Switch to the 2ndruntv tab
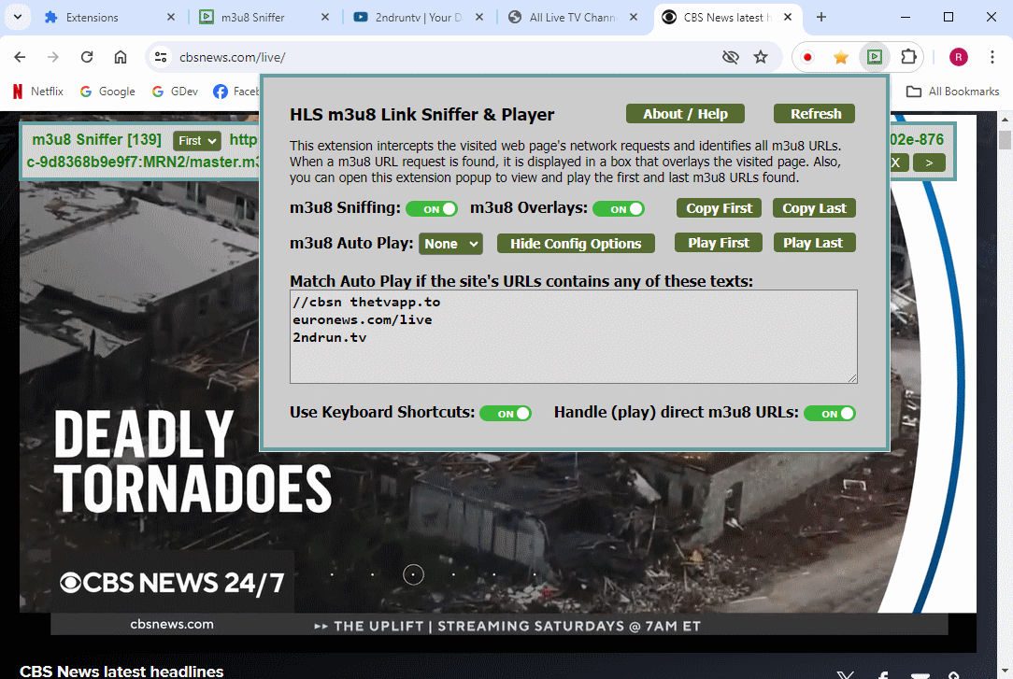1013x679 pixels. pyautogui.click(x=419, y=18)
